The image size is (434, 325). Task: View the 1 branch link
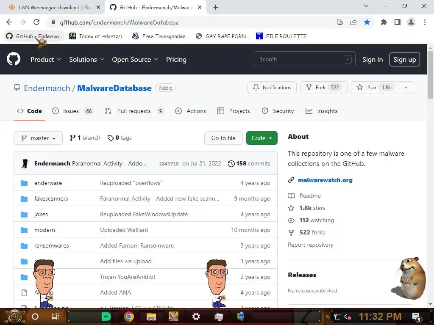(x=85, y=138)
